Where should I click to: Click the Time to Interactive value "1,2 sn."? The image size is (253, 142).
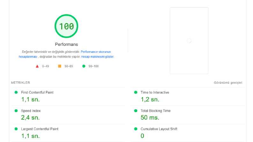point(150,100)
